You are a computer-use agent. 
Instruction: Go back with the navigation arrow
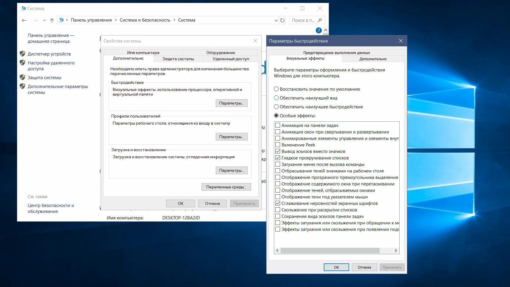[24, 20]
